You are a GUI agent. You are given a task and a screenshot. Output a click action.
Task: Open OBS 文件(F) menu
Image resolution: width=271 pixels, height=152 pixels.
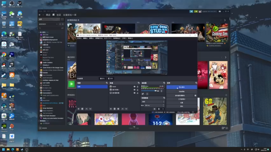tap(79, 38)
